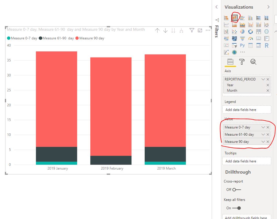Screen dimensions: 277x219
Task: Choose the Stacked area chart visual
Action: [x=242, y=25]
